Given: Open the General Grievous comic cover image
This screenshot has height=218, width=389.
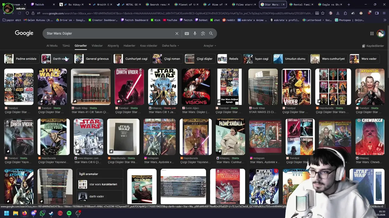Looking at the screenshot, I should point(53,137).
